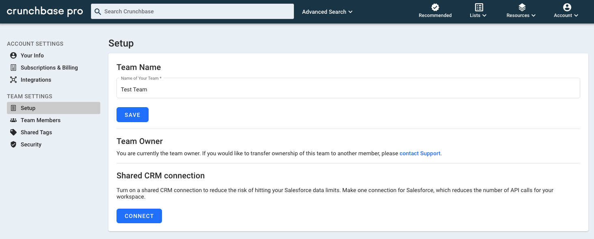Image resolution: width=594 pixels, height=239 pixels.
Task: Save the team name
Action: (132, 115)
